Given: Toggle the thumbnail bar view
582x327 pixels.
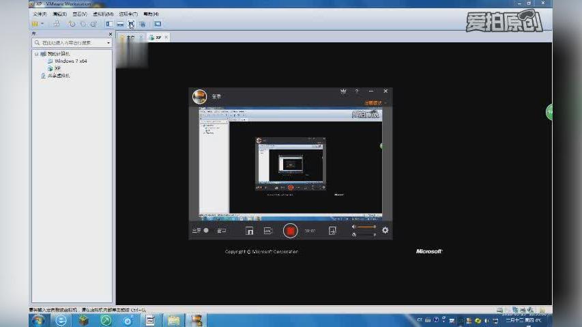Looking at the screenshot, I should pyautogui.click(x=120, y=24).
